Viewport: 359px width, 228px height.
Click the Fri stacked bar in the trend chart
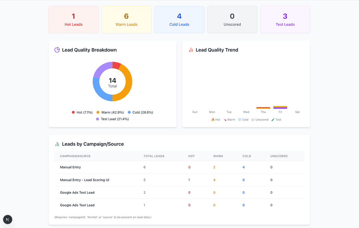pos(280,107)
